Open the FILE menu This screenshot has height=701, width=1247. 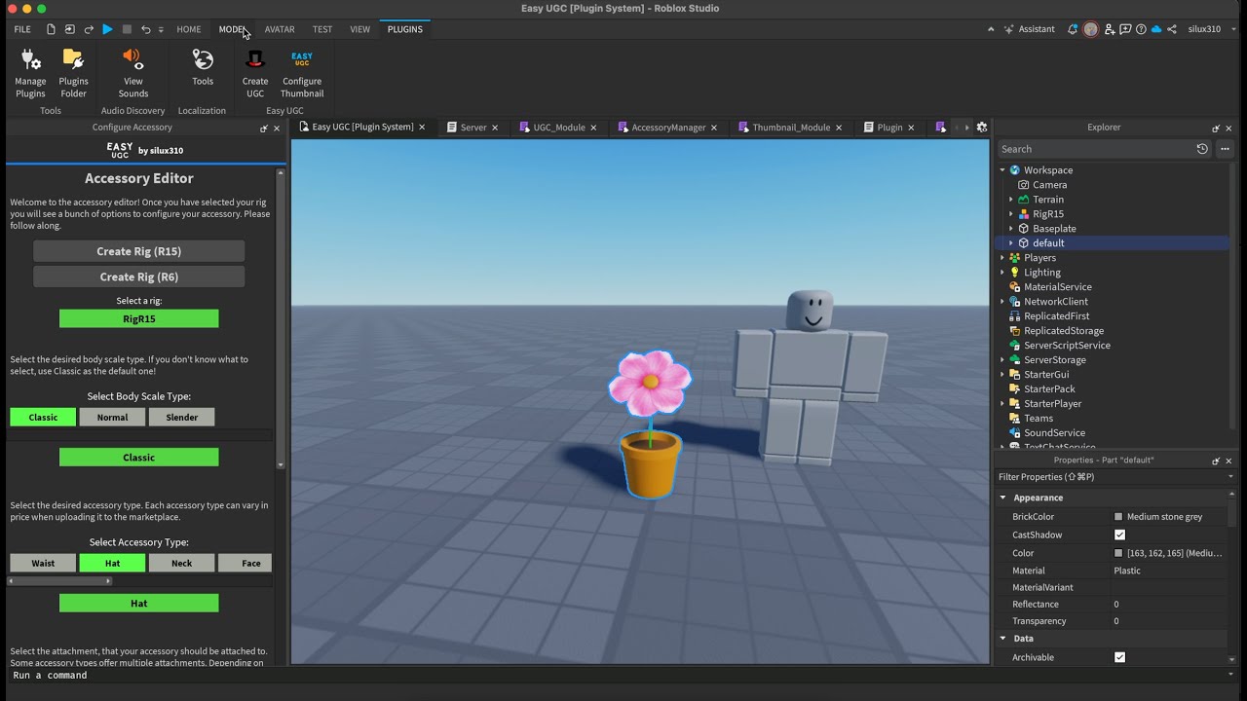(x=22, y=29)
